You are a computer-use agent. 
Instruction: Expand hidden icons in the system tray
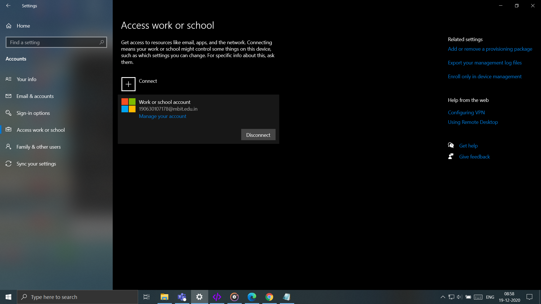[442, 297]
